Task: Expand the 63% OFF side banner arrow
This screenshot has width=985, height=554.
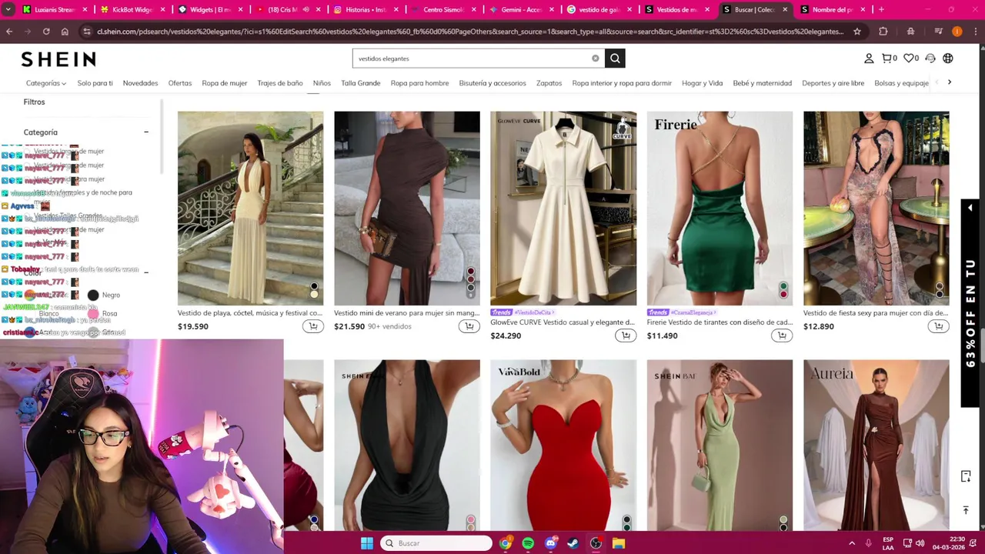Action: click(970, 209)
